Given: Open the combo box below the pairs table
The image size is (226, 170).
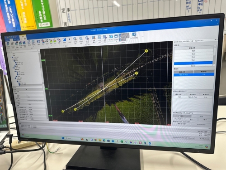Looking at the screenshot, I should (192, 113).
